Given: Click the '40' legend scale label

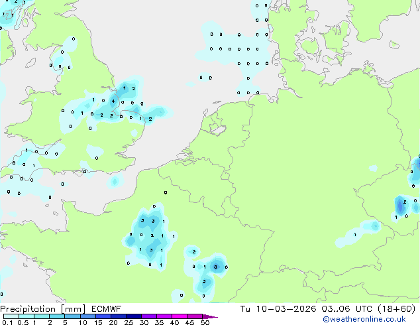Looking at the screenshot, I should (174, 322).
